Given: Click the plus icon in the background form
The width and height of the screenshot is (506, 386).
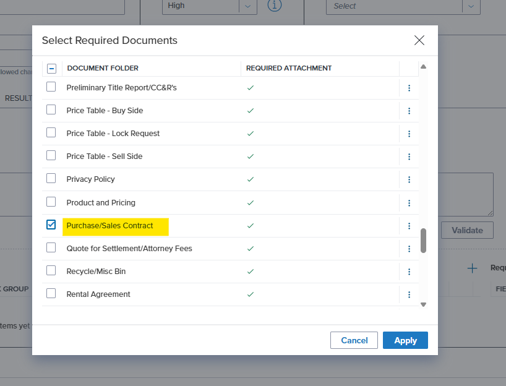Looking at the screenshot, I should point(472,268).
